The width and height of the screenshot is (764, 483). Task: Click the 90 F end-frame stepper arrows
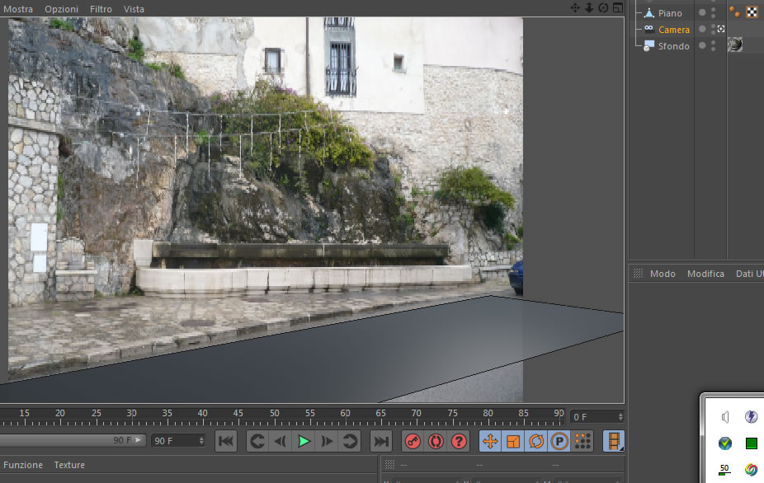201,441
